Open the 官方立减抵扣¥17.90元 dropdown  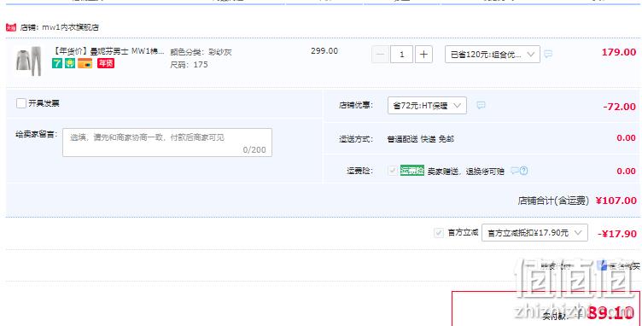534,233
